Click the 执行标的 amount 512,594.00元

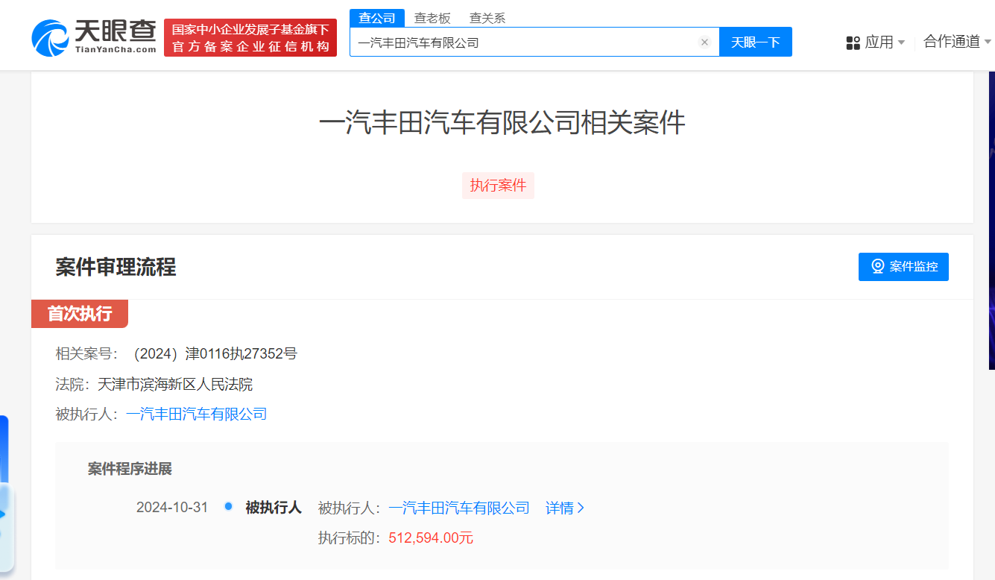click(x=431, y=538)
